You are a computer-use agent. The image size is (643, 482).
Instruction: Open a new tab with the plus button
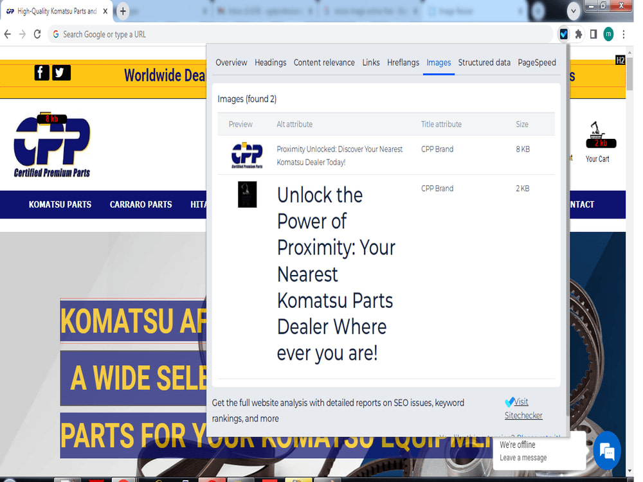click(x=123, y=11)
